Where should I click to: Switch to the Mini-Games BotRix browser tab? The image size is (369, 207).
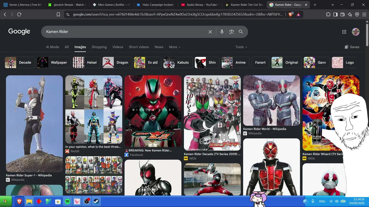(x=111, y=5)
